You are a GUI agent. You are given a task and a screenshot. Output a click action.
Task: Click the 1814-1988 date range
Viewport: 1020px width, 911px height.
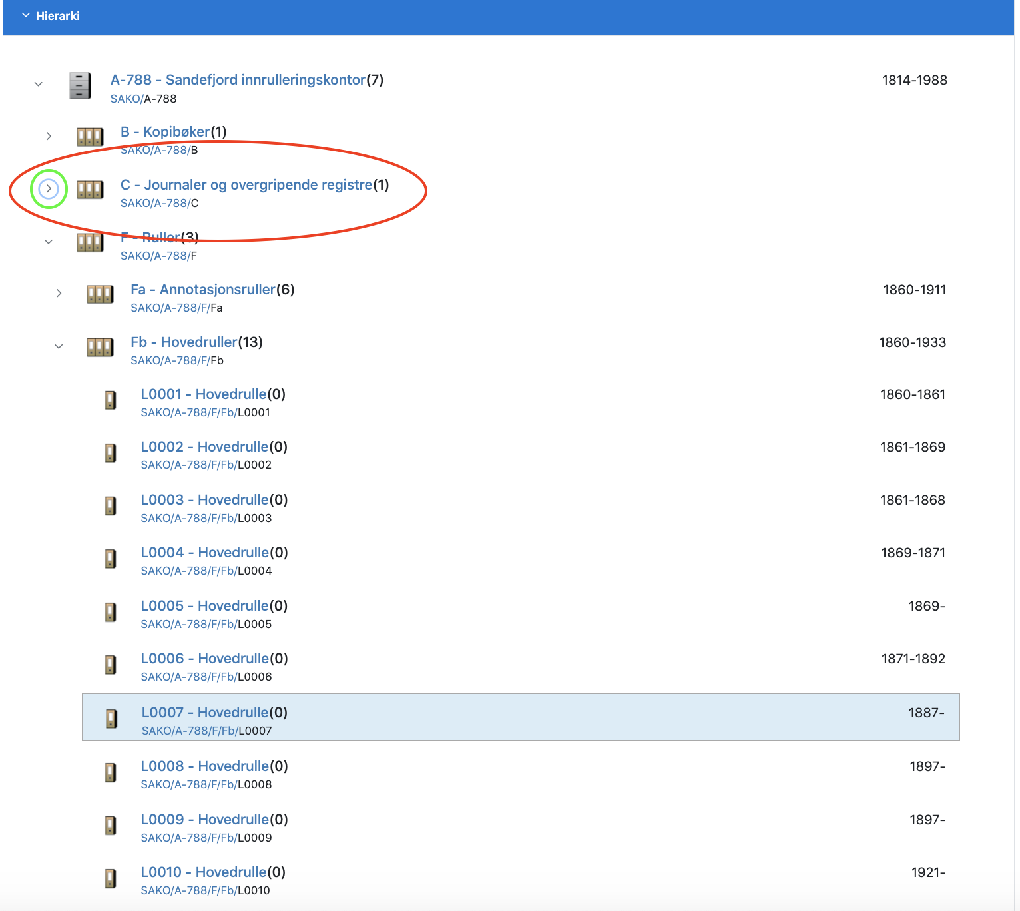tap(915, 80)
